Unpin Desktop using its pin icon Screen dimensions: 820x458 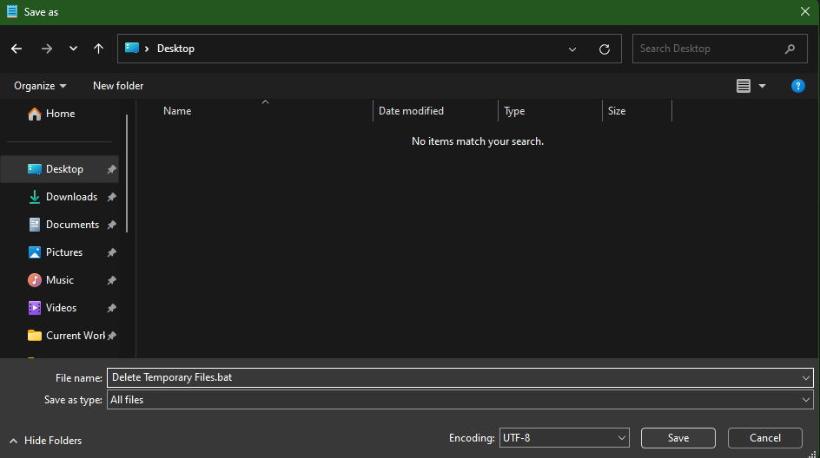111,170
